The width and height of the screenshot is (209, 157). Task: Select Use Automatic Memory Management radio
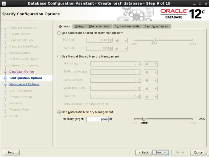coord(59,112)
